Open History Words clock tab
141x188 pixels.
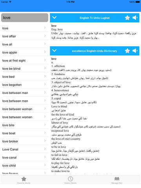(70, 180)
